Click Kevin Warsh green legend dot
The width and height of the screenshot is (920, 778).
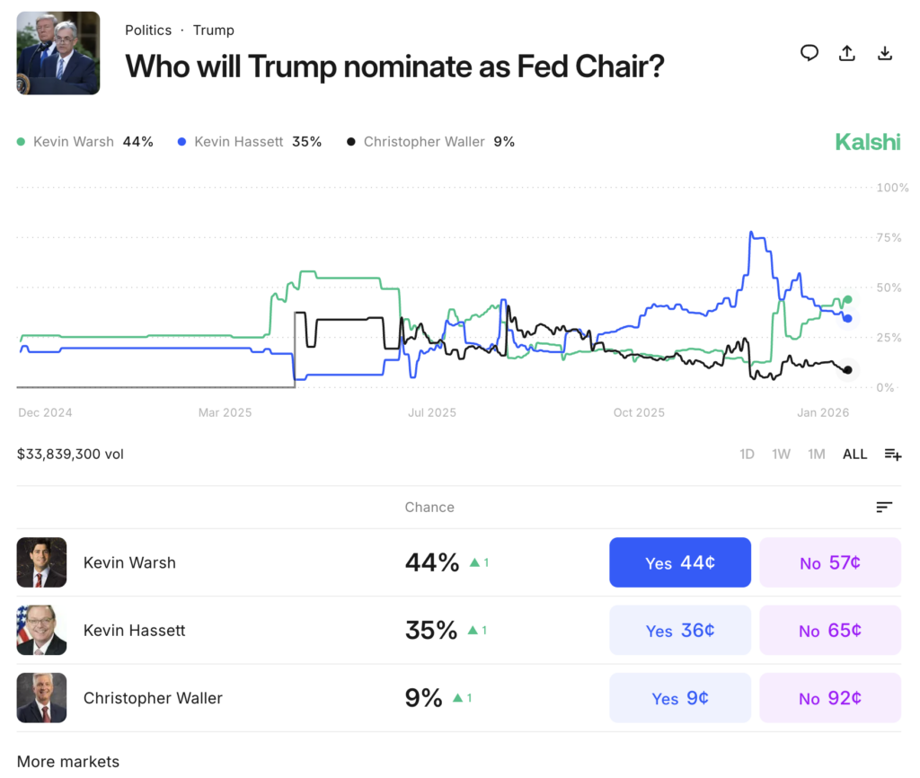tap(22, 142)
